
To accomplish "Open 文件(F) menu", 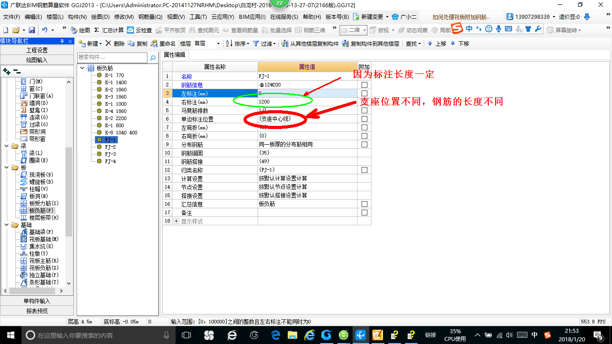I will click(12, 17).
